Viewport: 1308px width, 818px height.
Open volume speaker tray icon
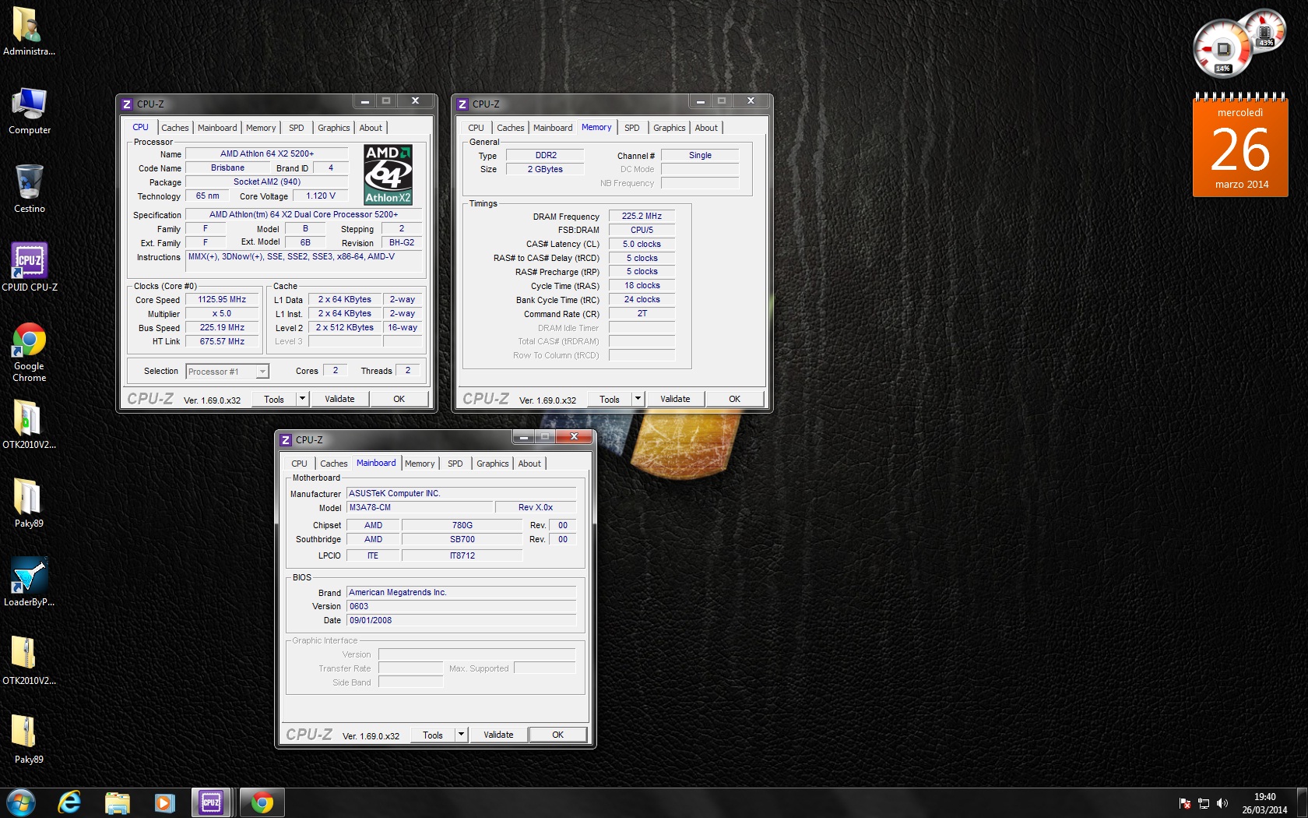[1222, 803]
